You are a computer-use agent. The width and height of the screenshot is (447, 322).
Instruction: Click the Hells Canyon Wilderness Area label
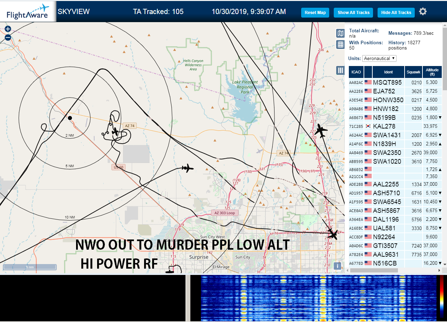[x=193, y=65]
